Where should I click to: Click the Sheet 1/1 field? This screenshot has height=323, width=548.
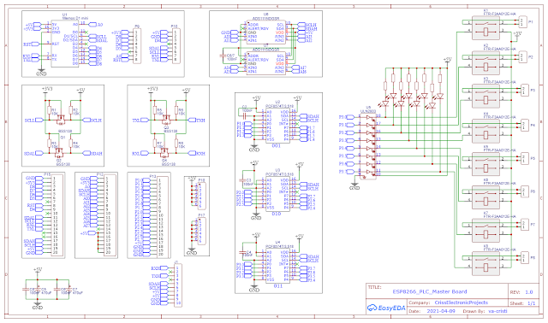point(522,303)
